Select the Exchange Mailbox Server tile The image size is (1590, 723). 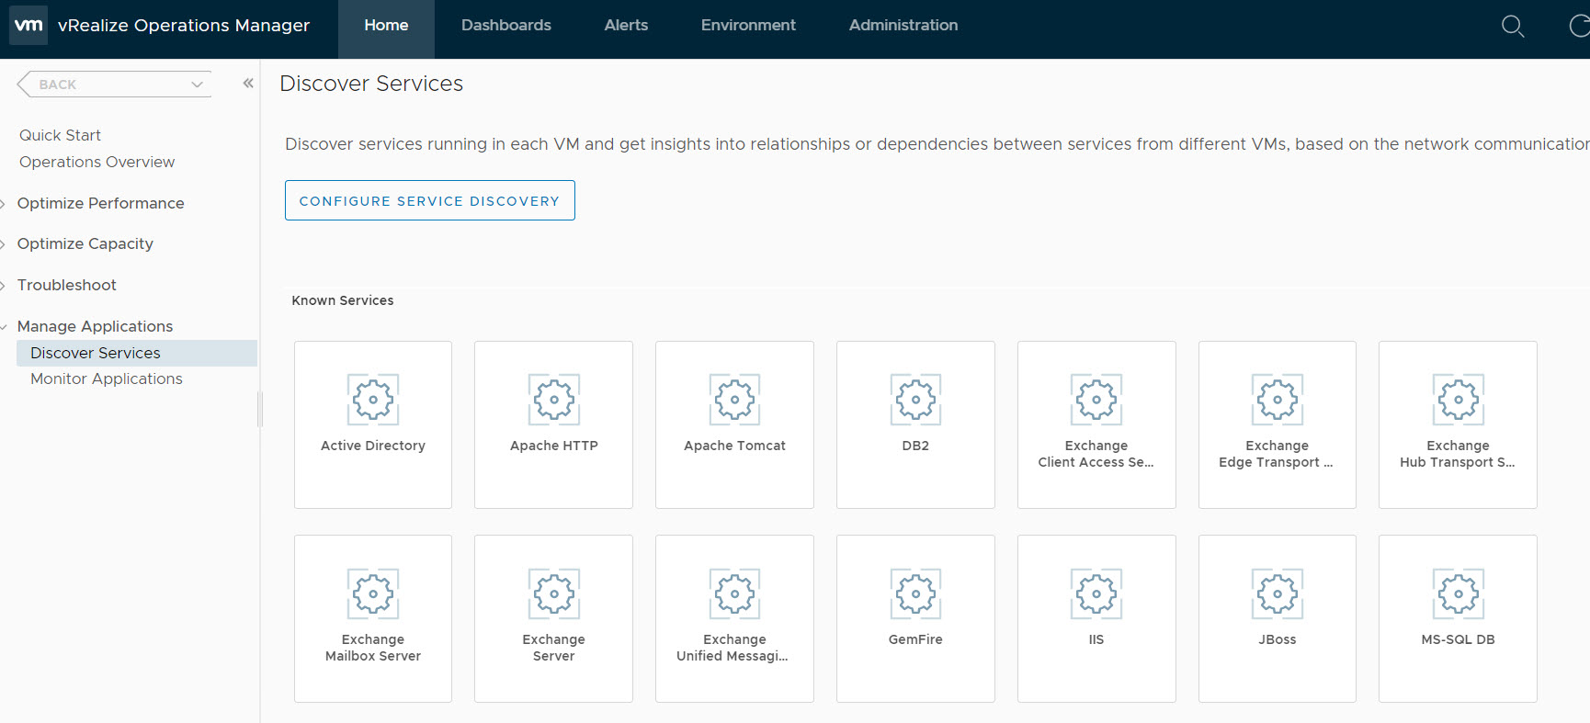click(373, 618)
